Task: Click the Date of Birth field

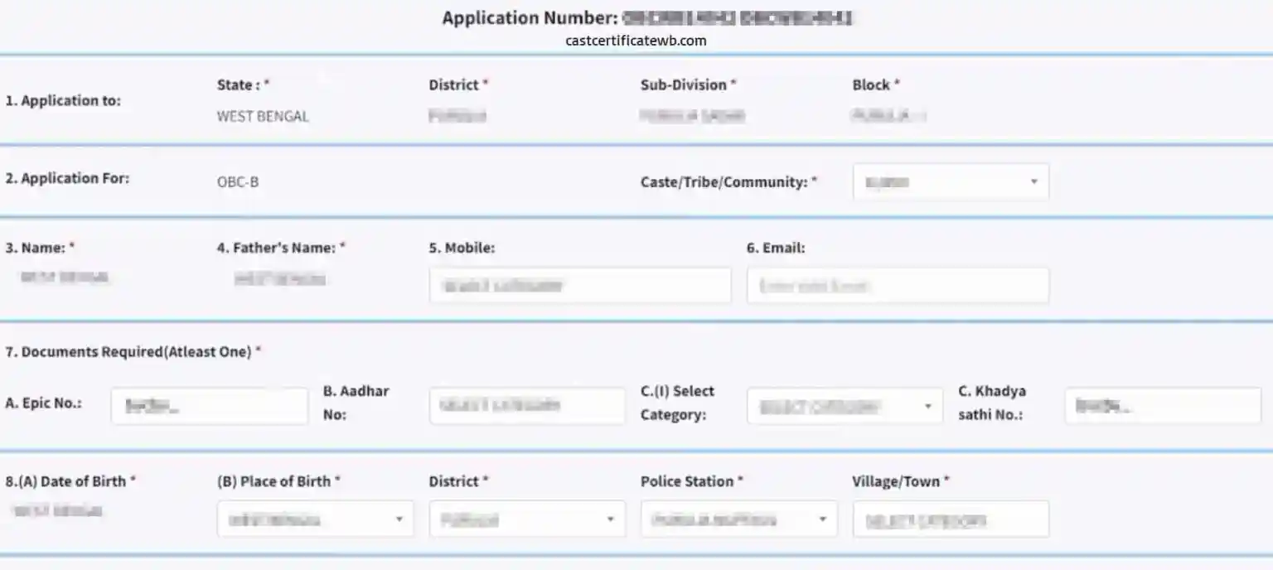Action: tap(58, 510)
